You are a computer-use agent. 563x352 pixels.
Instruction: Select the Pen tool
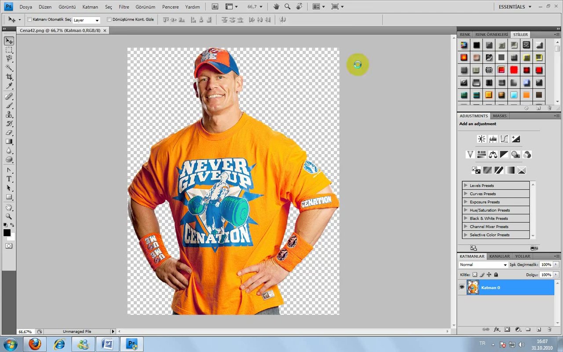pos(9,170)
